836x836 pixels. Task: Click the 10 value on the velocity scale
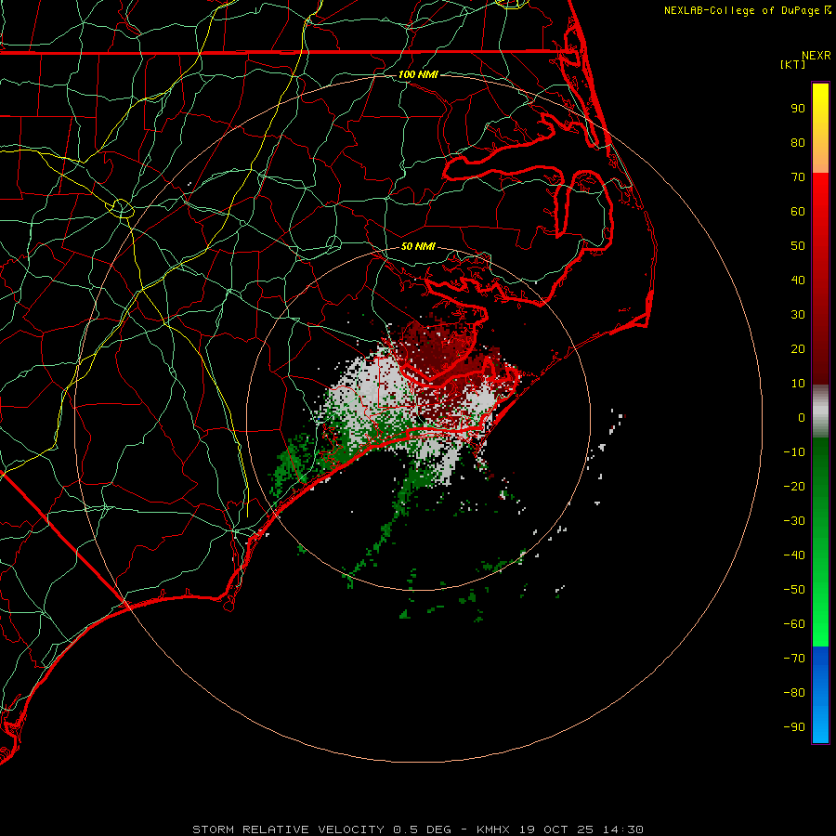click(x=798, y=384)
